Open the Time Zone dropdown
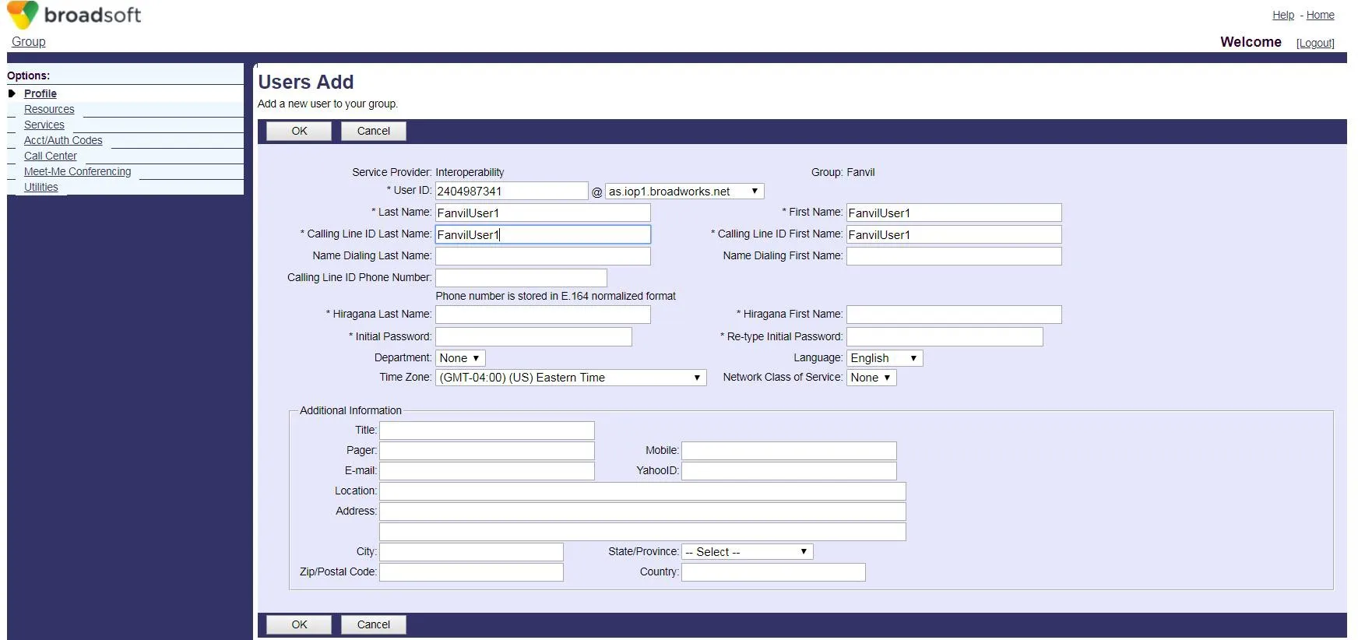This screenshot has height=640, width=1358. (x=570, y=378)
